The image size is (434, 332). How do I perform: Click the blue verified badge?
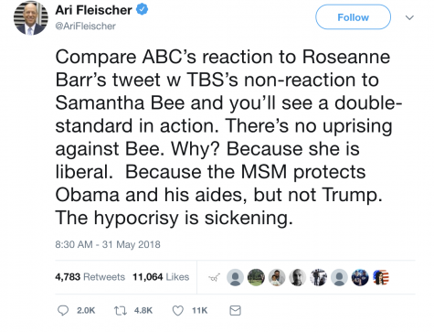click(142, 9)
